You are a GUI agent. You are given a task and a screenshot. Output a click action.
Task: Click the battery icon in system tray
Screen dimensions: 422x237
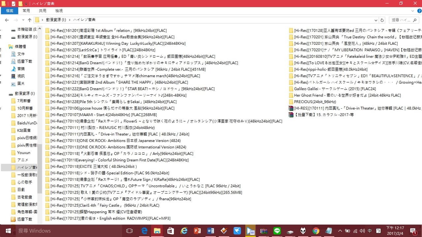click(347, 231)
